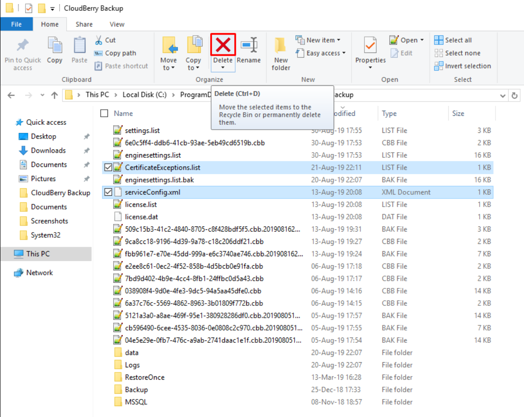Click This PC in the address breadcrumb
Image resolution: width=524 pixels, height=417 pixels.
pyautogui.click(x=97, y=95)
